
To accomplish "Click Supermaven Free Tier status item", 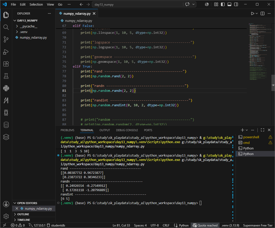I will 258,225.
